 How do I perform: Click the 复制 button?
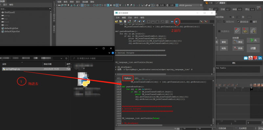224,42
